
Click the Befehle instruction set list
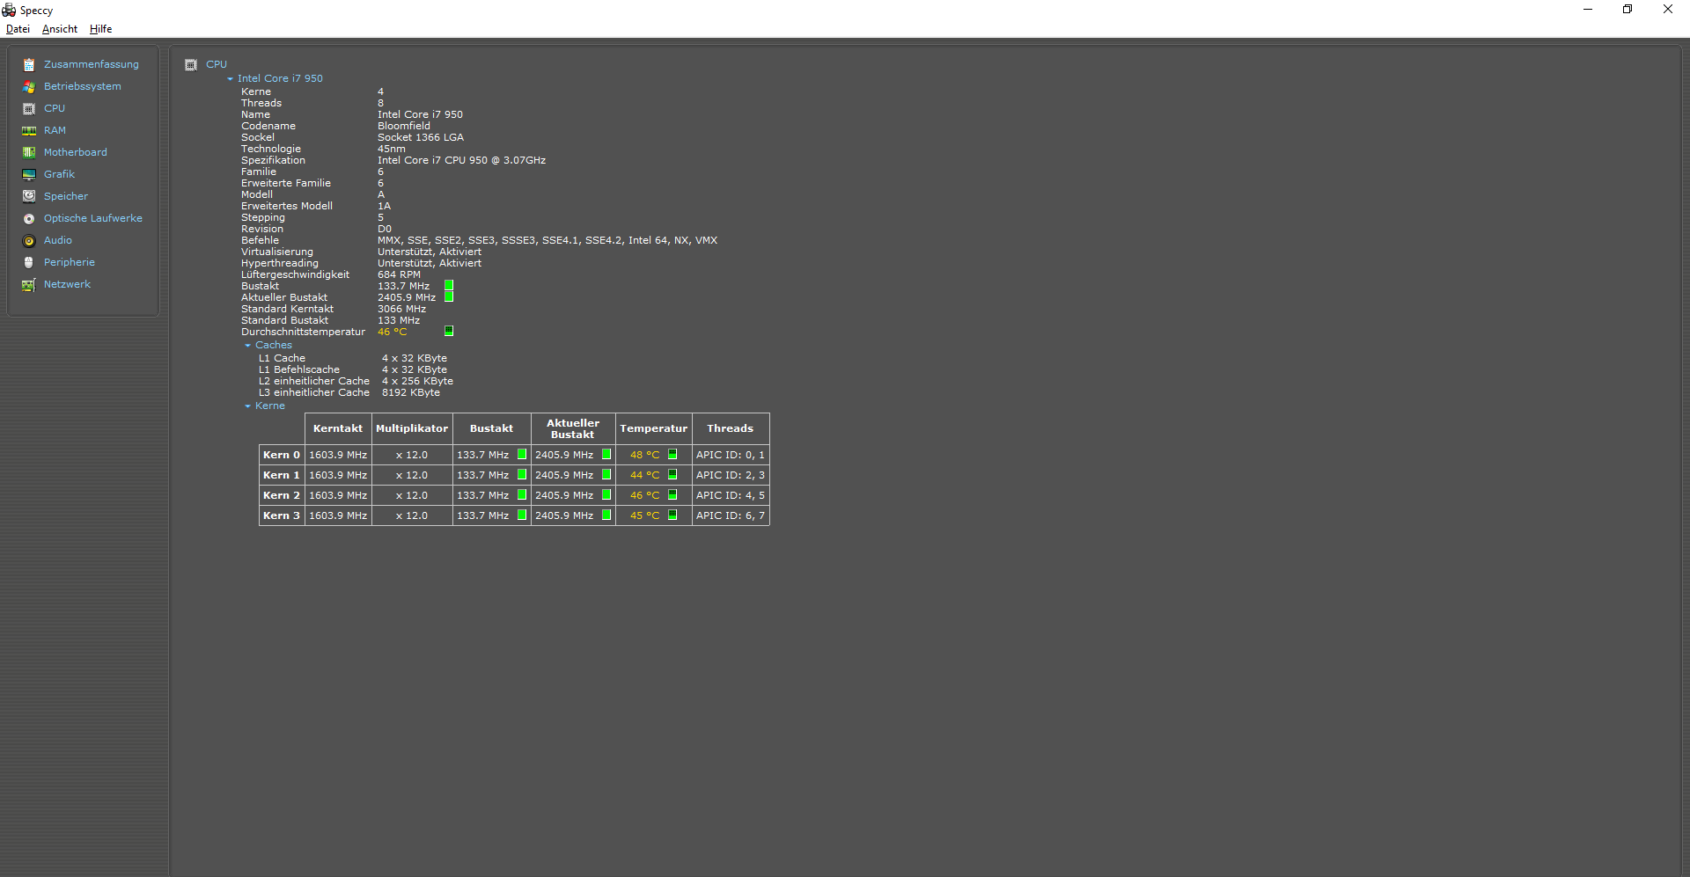[547, 241]
